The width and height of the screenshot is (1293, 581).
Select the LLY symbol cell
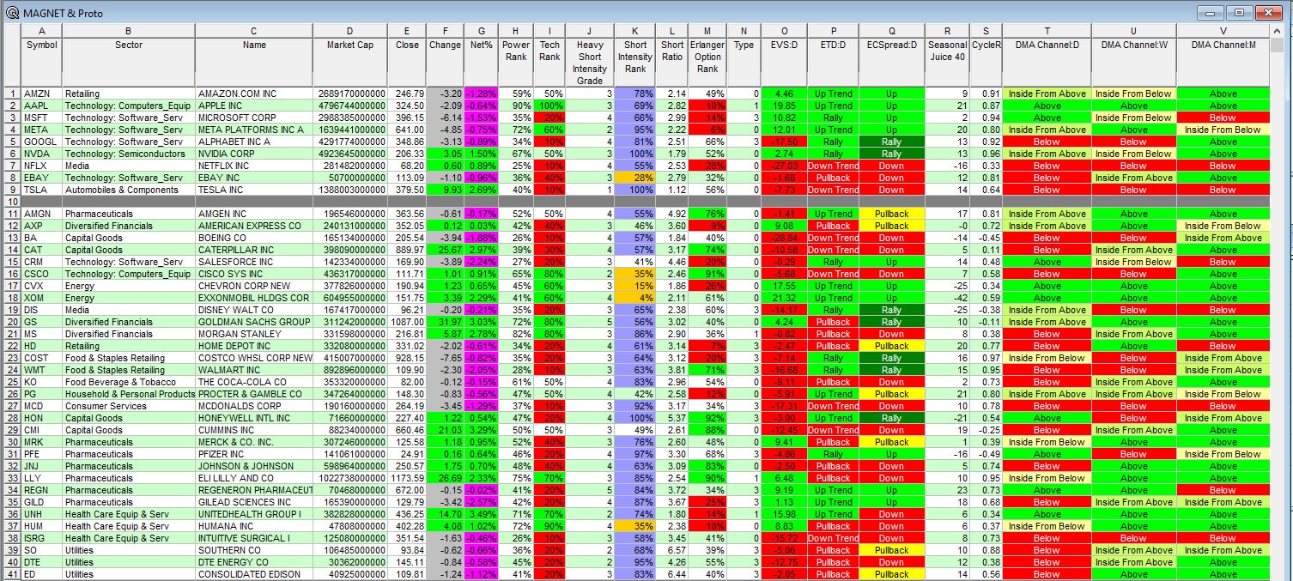coord(42,478)
